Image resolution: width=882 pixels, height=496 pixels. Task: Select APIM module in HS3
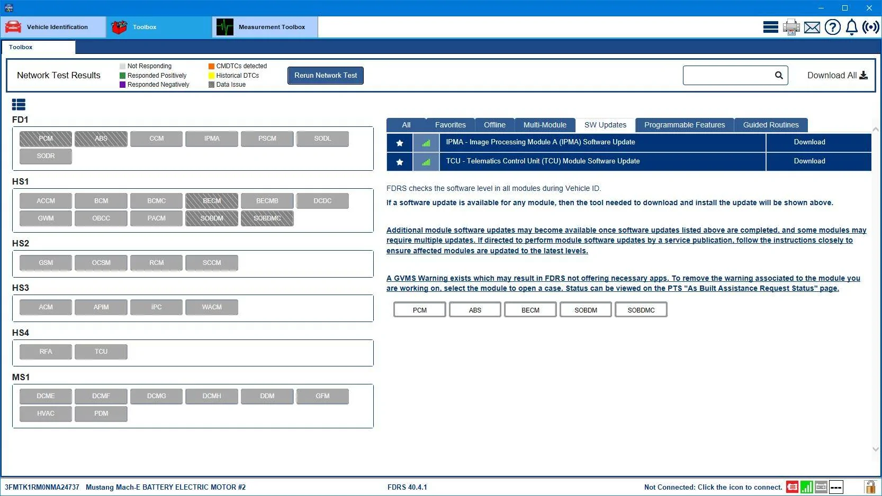101,307
